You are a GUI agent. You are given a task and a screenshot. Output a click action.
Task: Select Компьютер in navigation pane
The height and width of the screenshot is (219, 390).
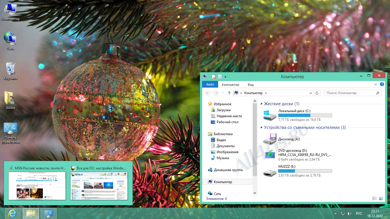[228, 182]
